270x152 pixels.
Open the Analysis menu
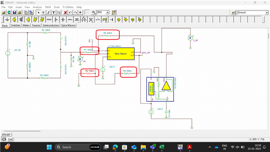(x=37, y=7)
